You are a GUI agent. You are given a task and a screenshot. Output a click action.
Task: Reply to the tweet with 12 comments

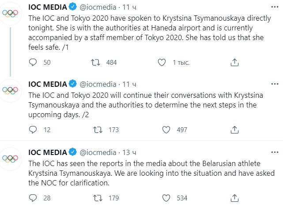coord(33,129)
